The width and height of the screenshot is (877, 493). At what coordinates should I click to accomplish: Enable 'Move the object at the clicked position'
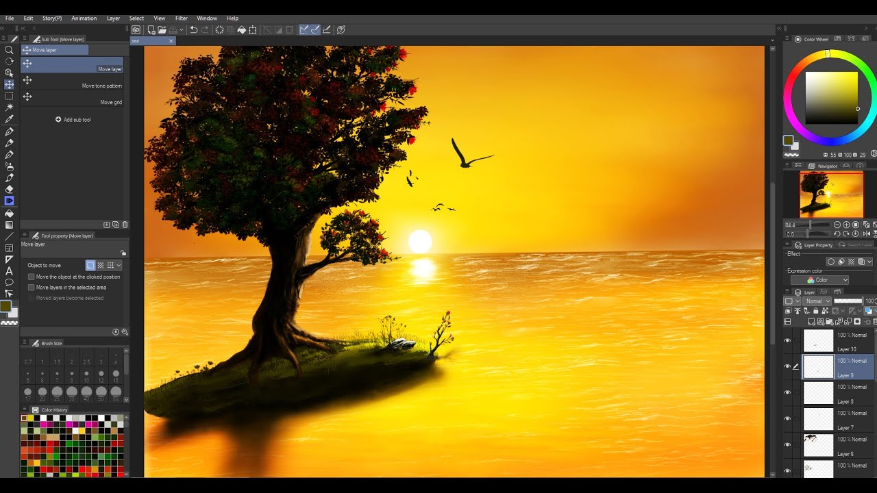tap(32, 277)
